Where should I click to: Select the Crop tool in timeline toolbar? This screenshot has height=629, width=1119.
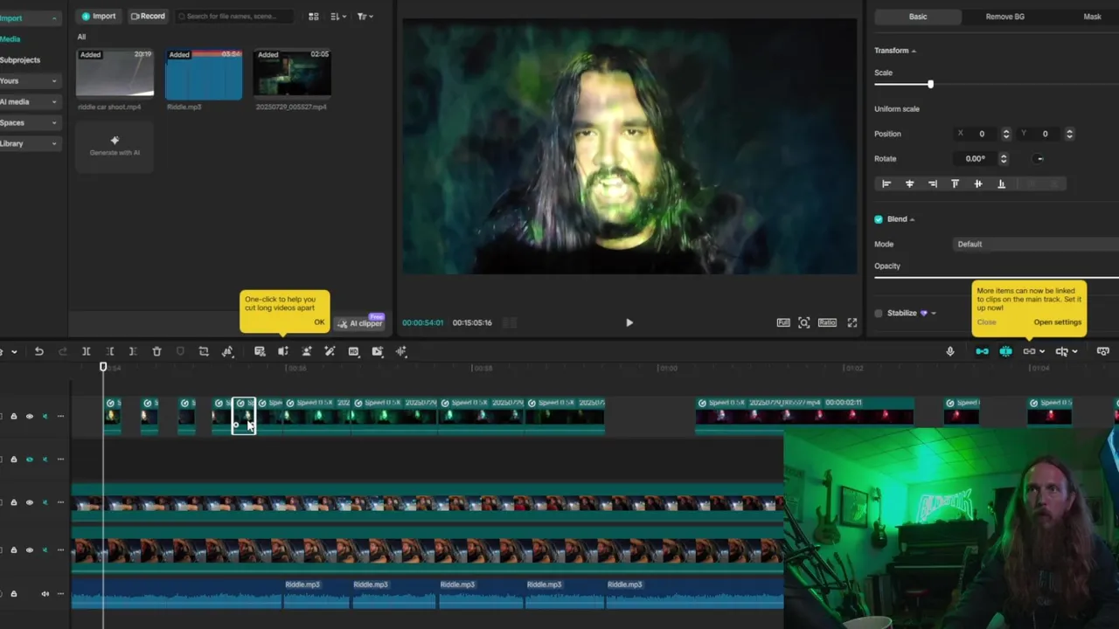[x=204, y=351]
